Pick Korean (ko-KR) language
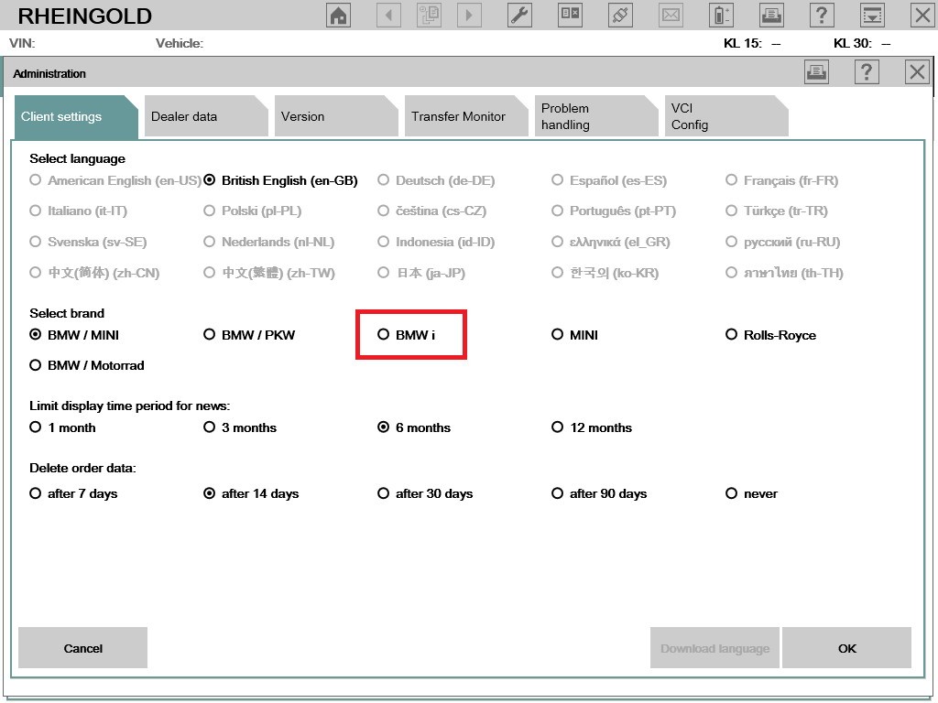Viewport: 938px width, 703px height. 605,273
